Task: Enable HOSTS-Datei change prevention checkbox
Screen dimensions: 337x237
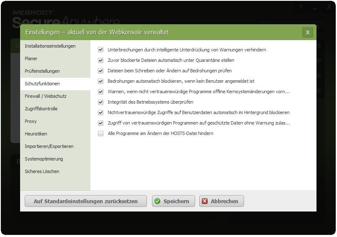Action: pos(100,134)
